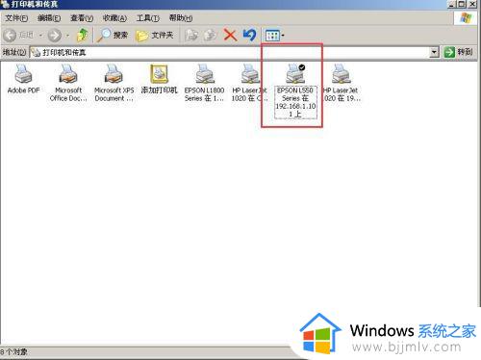Select the last HP LaserJet 1020 printer

point(342,83)
